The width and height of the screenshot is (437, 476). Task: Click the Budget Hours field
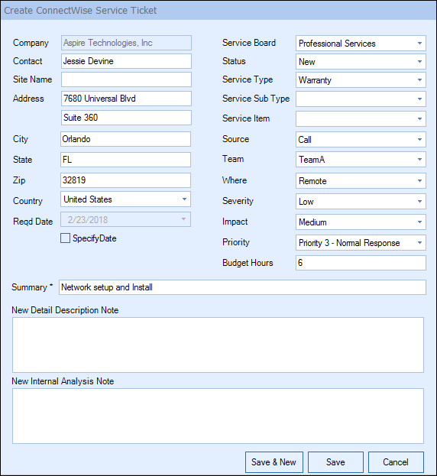(361, 263)
